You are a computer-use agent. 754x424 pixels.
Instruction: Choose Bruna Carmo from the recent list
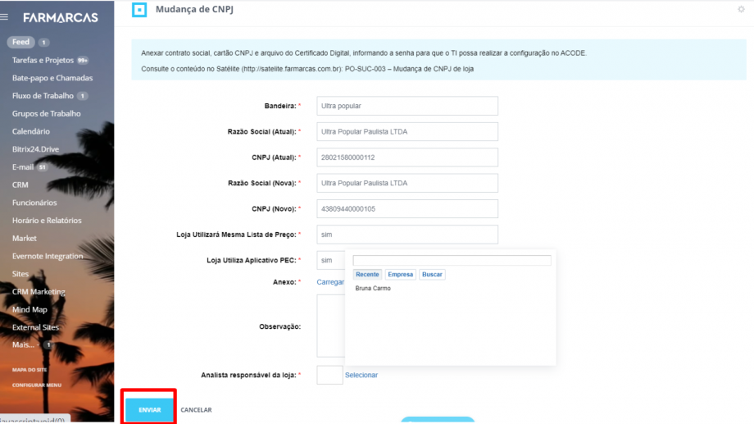pos(373,289)
